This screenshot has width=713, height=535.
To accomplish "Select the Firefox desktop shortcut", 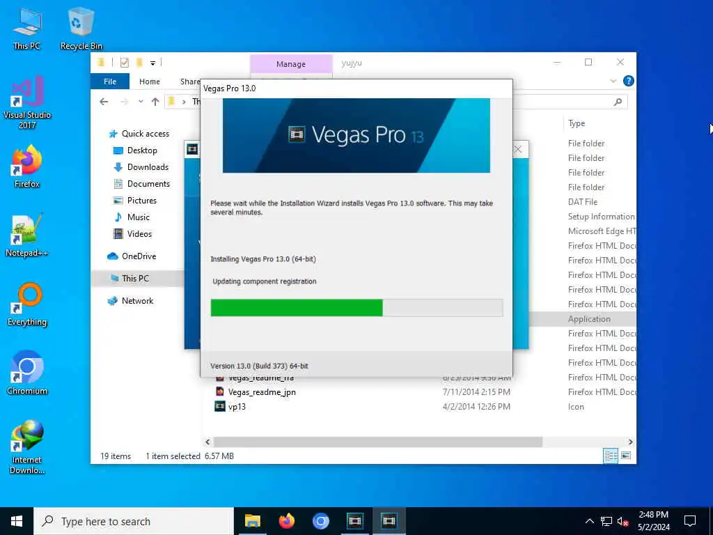I will 27,166.
